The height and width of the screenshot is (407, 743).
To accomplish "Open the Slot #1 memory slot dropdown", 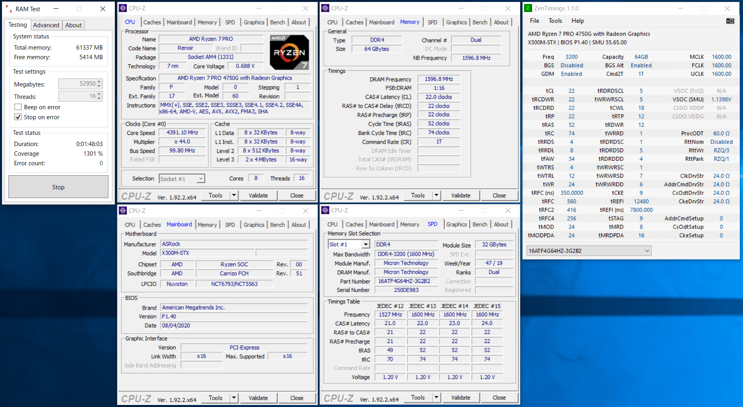I will click(x=365, y=245).
